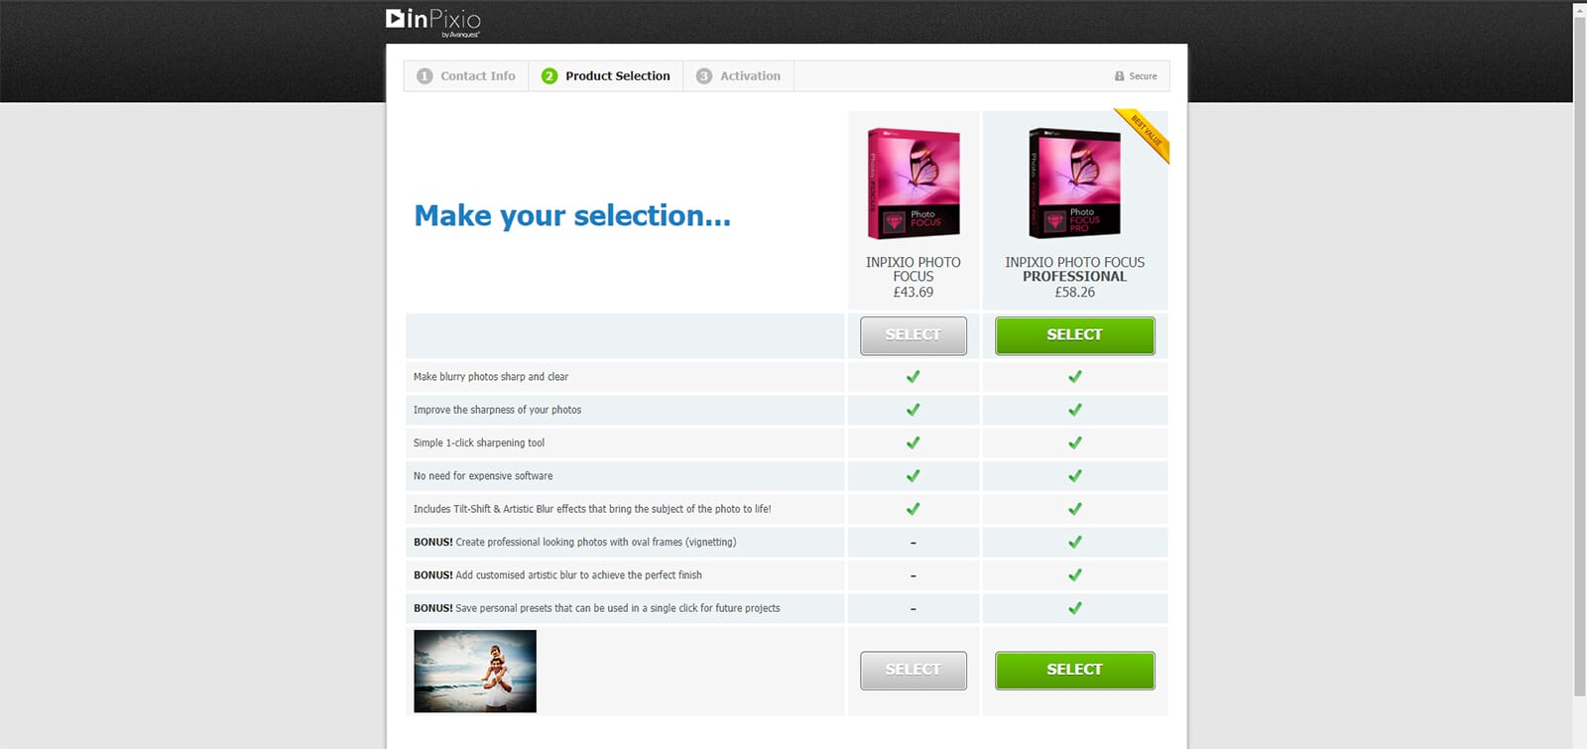The width and height of the screenshot is (1587, 749).
Task: Choose Professional using bottom green Select button
Action: tap(1074, 670)
